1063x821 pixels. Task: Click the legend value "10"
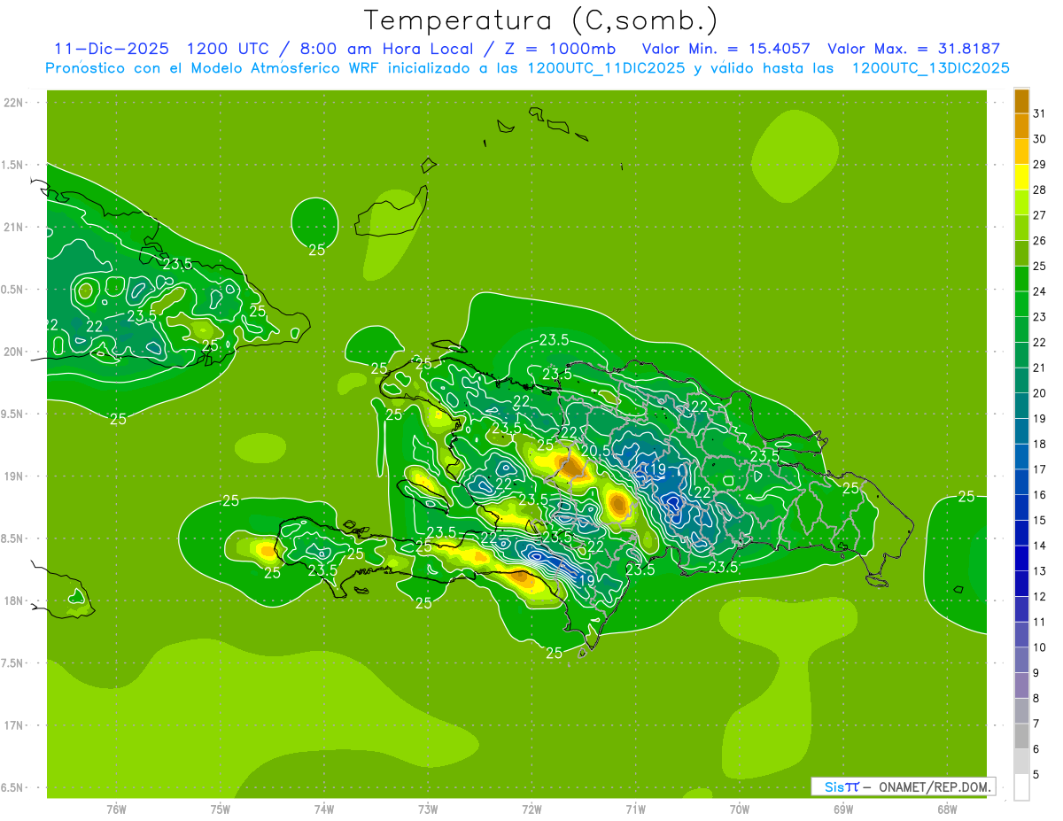pos(1039,647)
